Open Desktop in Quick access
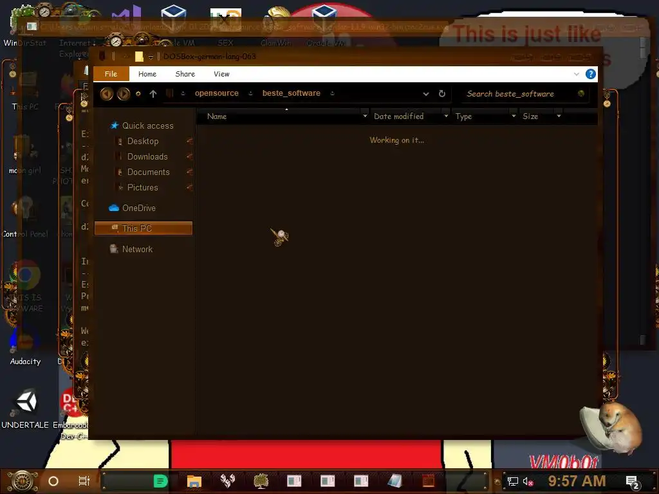Image resolution: width=659 pixels, height=494 pixels. click(x=143, y=141)
